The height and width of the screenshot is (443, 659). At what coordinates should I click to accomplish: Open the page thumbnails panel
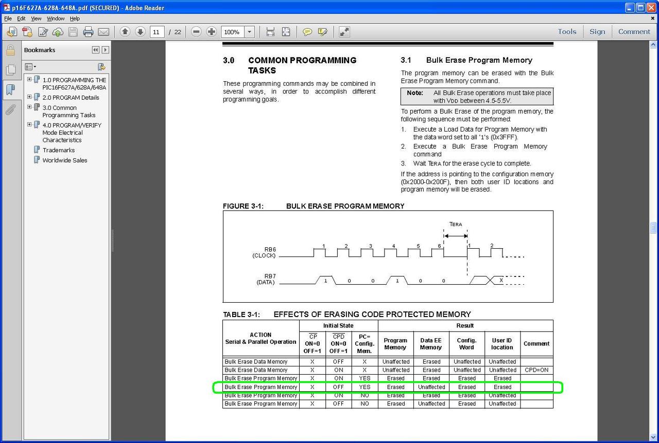pos(10,70)
